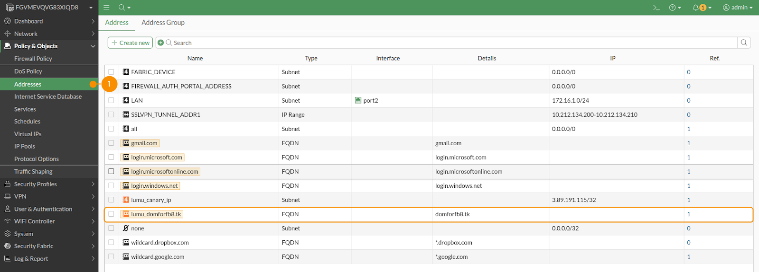Image resolution: width=759 pixels, height=272 pixels.
Task: Toggle the hamburger sidebar menu icon
Action: click(x=106, y=8)
